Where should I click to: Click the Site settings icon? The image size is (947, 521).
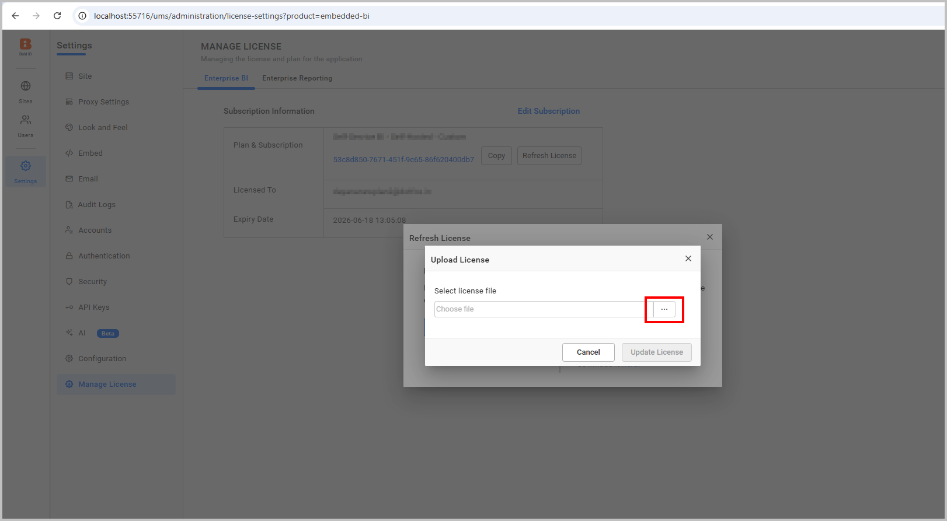coord(69,76)
